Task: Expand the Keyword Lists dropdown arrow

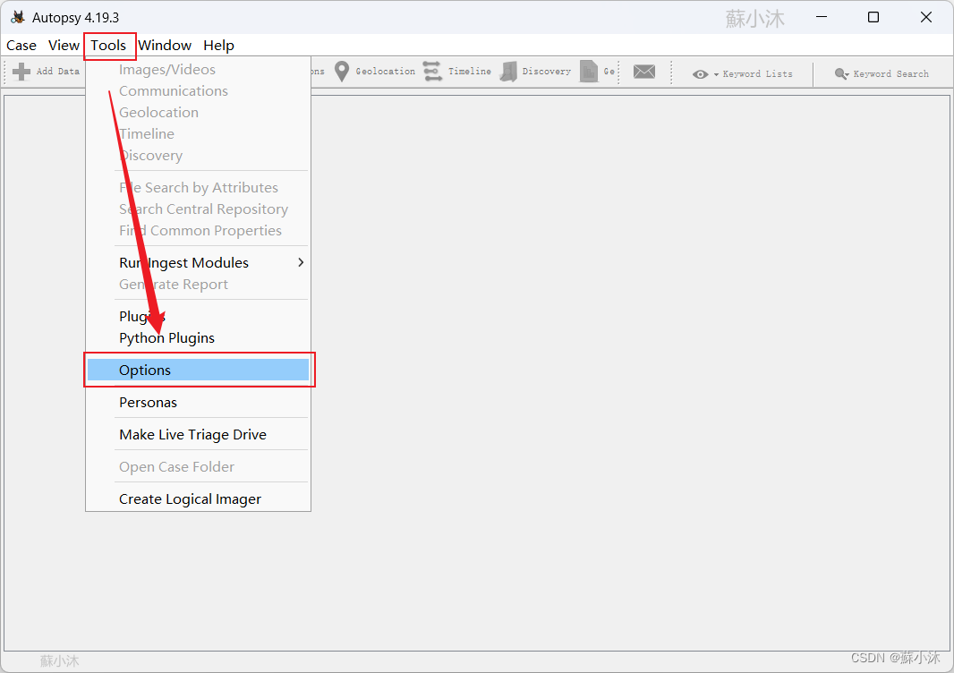Action: [716, 74]
